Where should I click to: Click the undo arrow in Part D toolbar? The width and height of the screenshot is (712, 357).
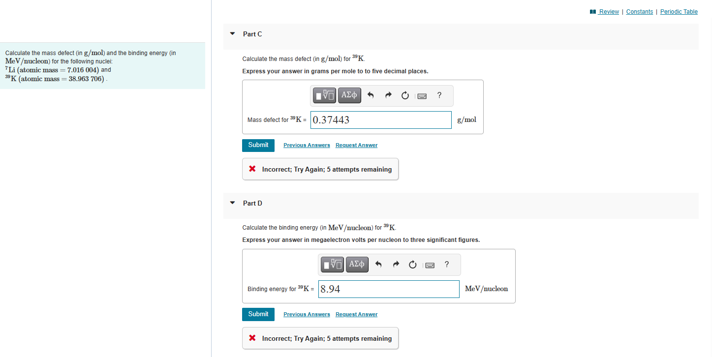click(378, 264)
